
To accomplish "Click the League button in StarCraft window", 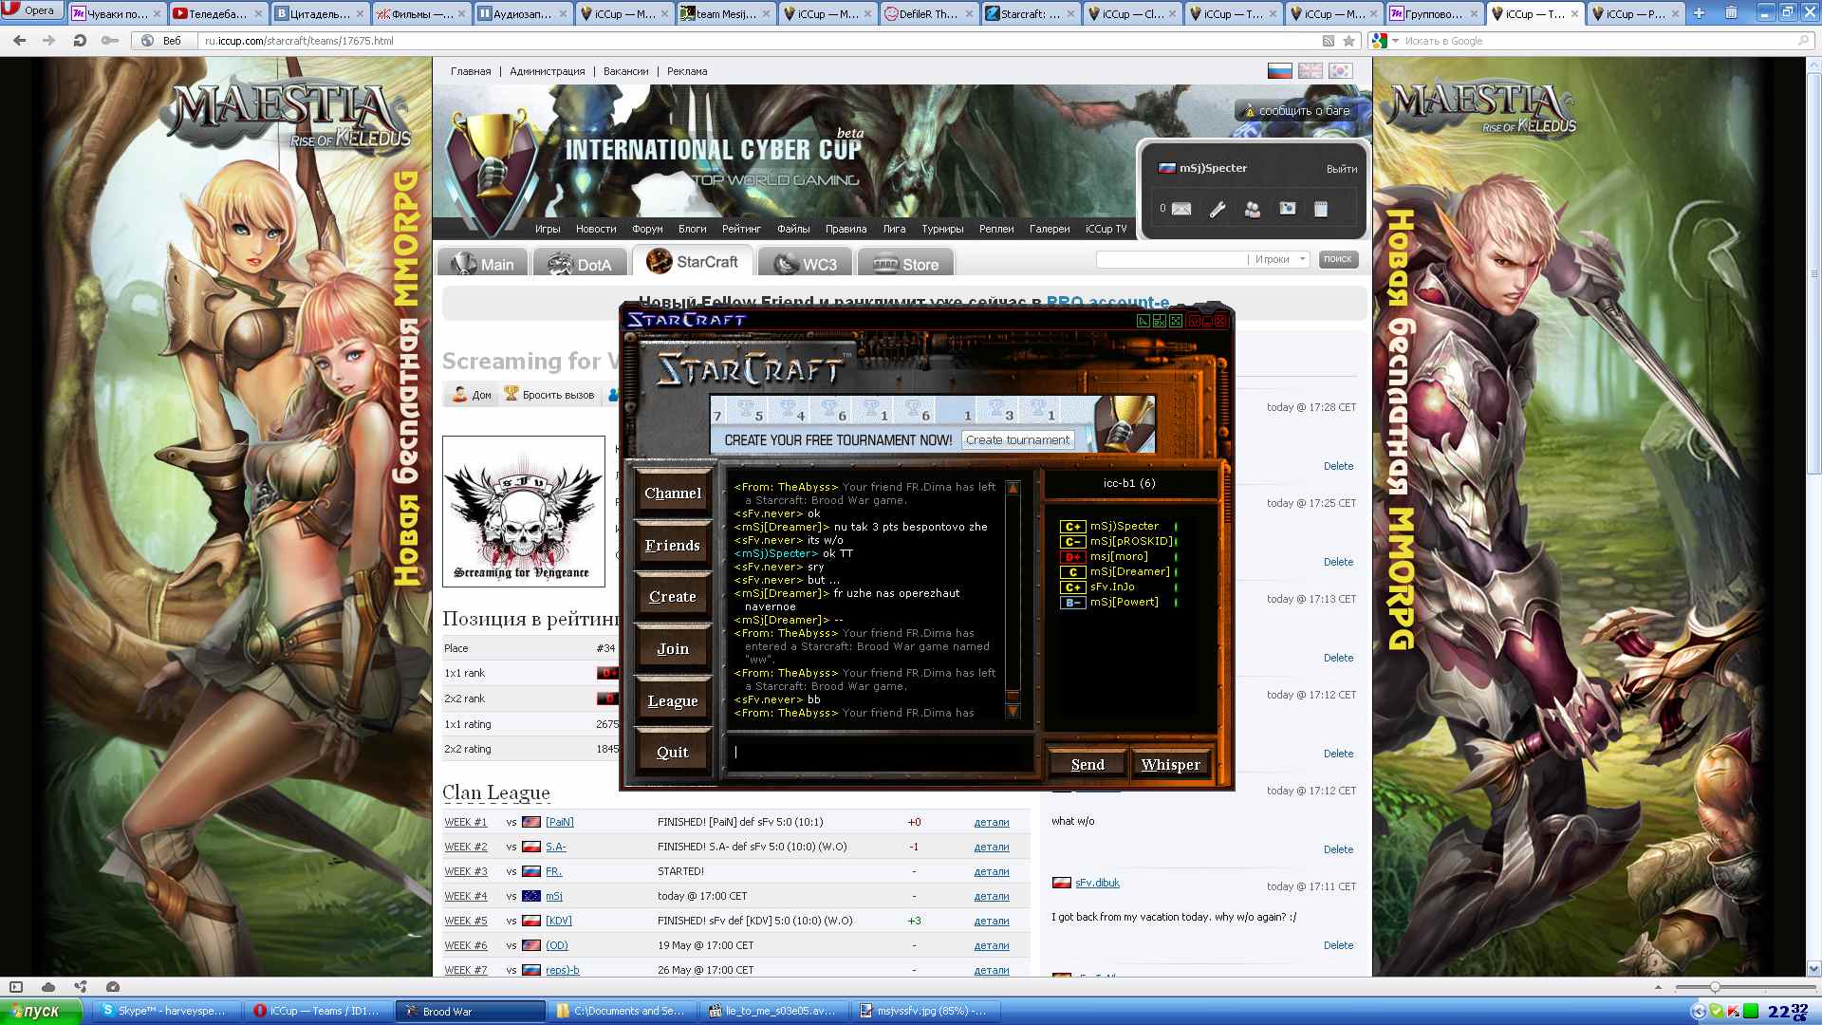I will point(673,701).
